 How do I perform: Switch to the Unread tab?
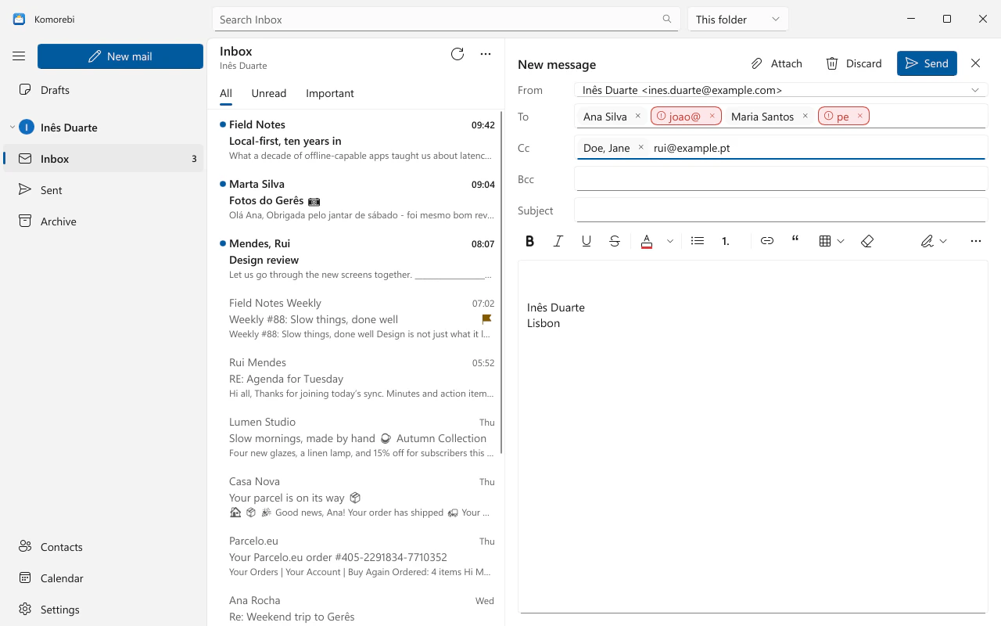(269, 93)
